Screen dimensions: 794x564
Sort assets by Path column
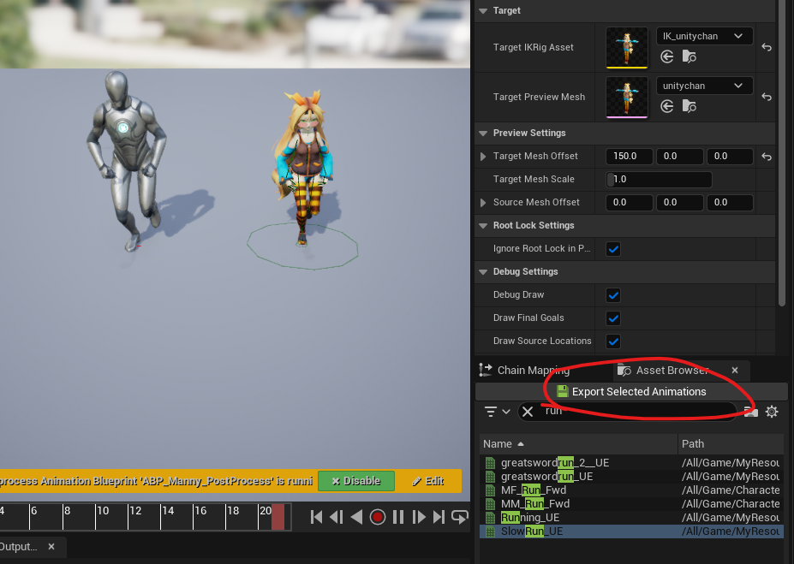[731, 443]
